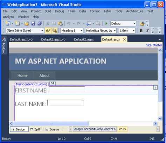Image resolution: width=166 pixels, height=143 pixels.
Task: Click the vertical scrollbar down arrow
Action: (160, 119)
